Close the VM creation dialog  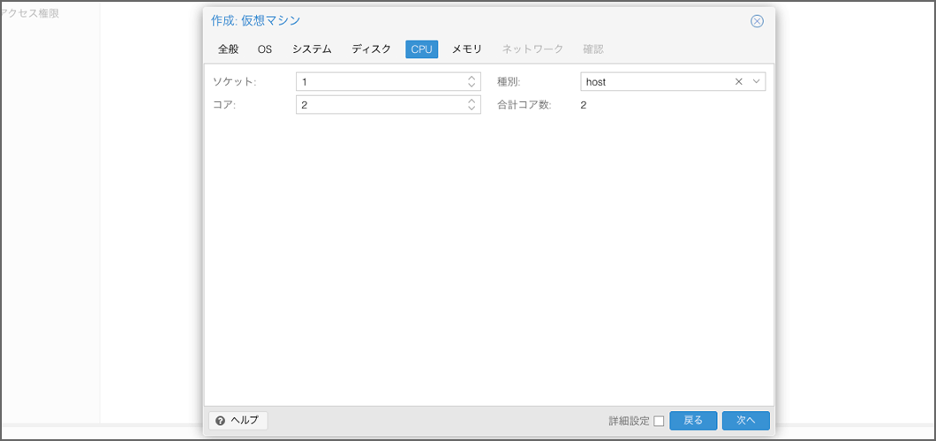[x=757, y=21]
